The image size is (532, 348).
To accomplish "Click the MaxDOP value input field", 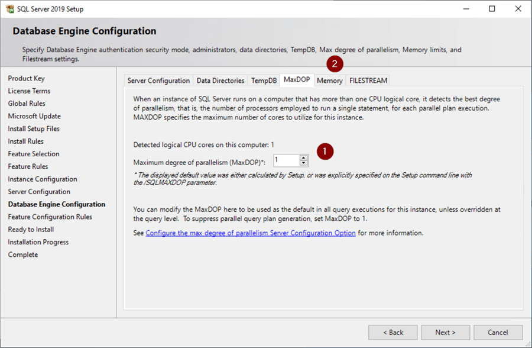I will [286, 160].
